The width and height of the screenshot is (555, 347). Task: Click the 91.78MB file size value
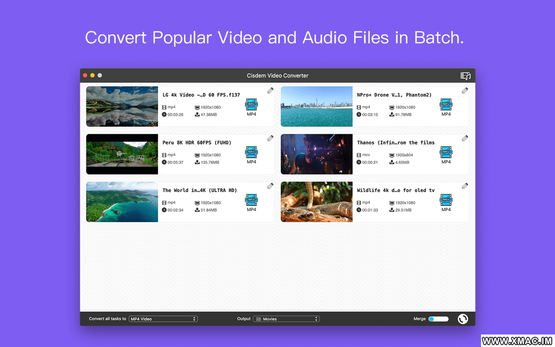pyautogui.click(x=403, y=115)
